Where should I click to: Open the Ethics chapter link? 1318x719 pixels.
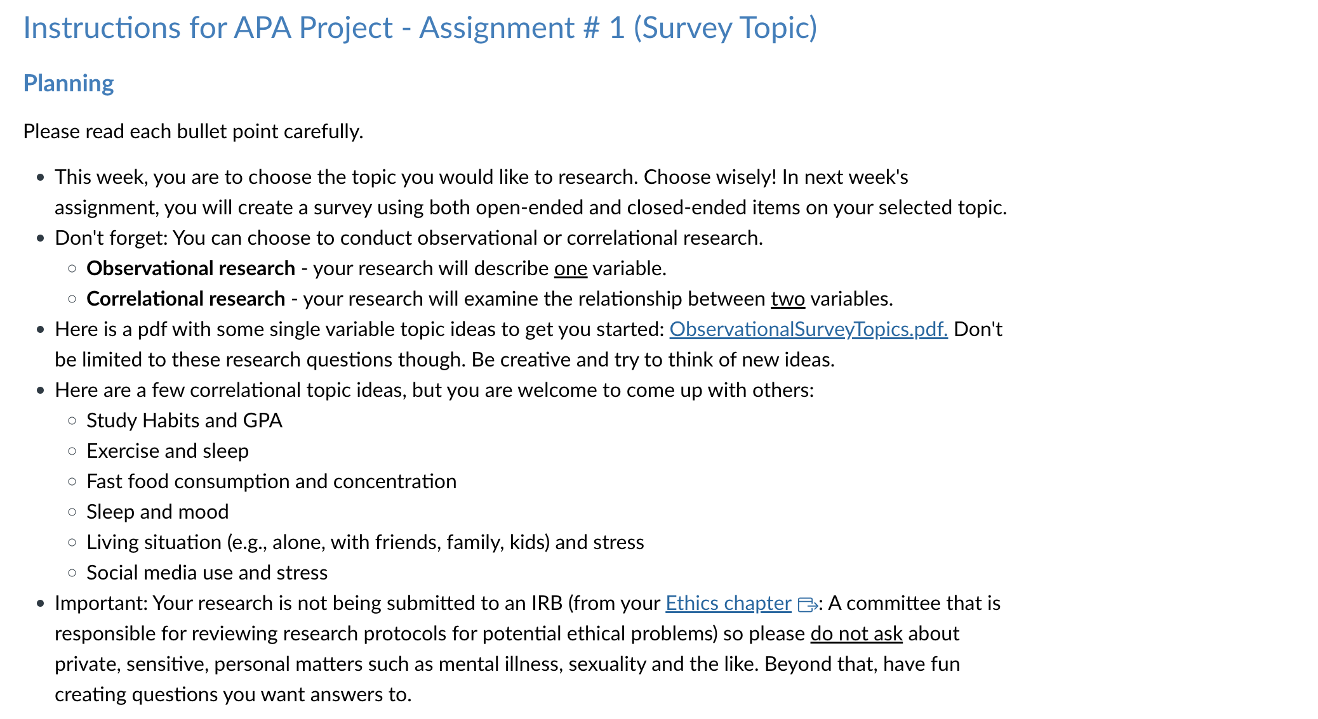tap(728, 603)
